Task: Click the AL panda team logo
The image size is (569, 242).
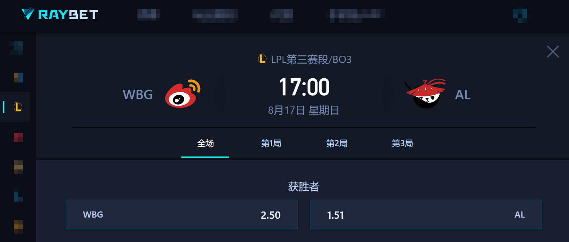Action: click(425, 94)
